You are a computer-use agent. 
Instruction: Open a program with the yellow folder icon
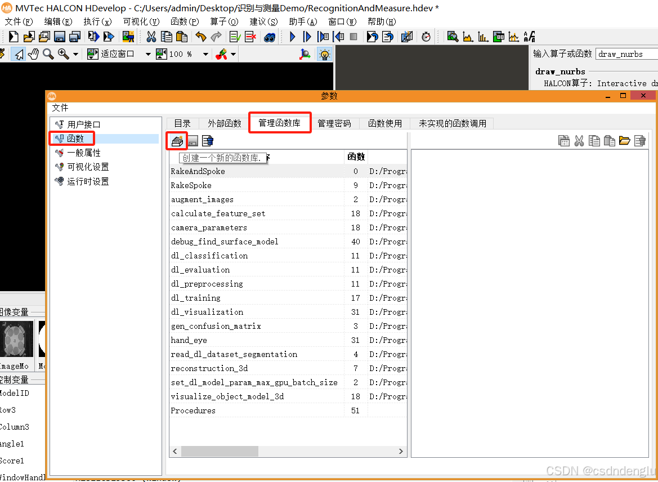click(29, 37)
